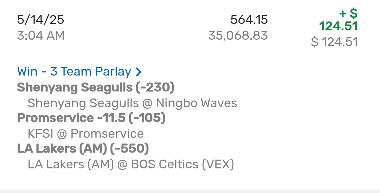The image size is (380, 193).
Task: Expand parlay details with the blue chevron
Action: [x=139, y=72]
